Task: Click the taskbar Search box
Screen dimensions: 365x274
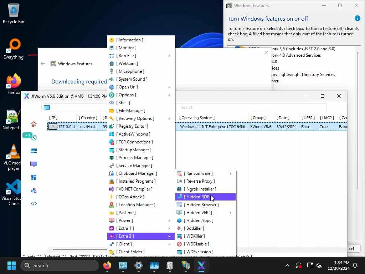Action: [60, 265]
